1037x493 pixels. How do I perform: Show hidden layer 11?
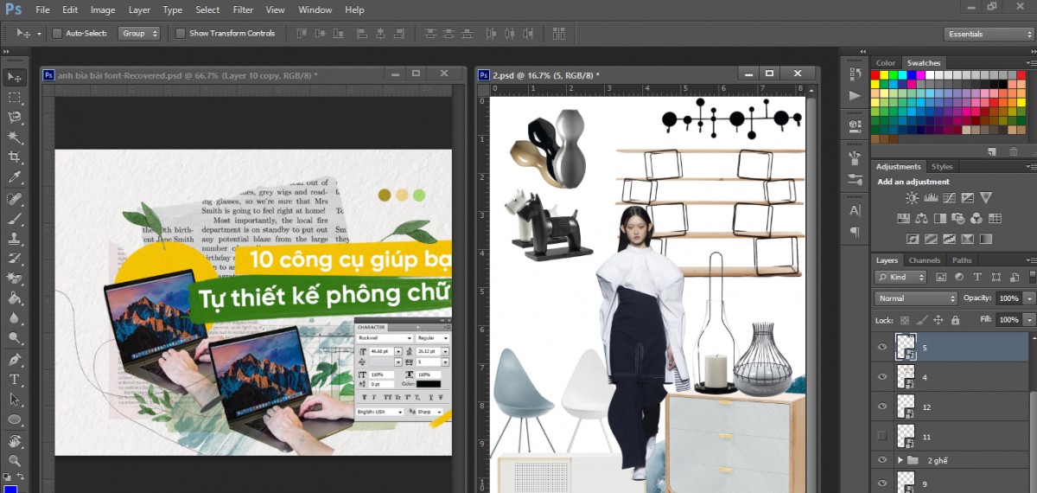(x=881, y=436)
